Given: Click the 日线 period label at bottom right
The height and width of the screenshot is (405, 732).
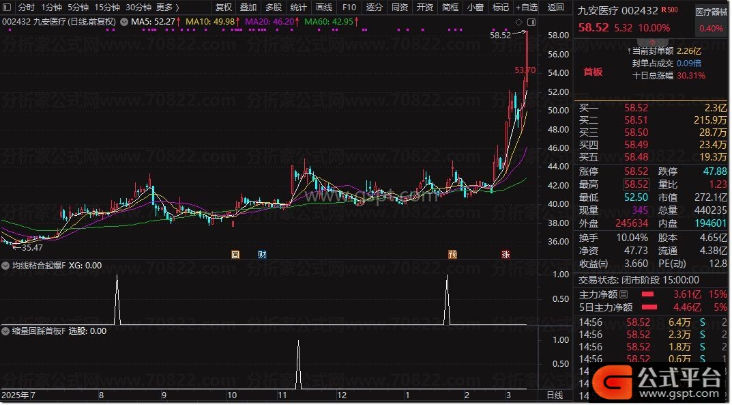Looking at the screenshot, I should 555,395.
